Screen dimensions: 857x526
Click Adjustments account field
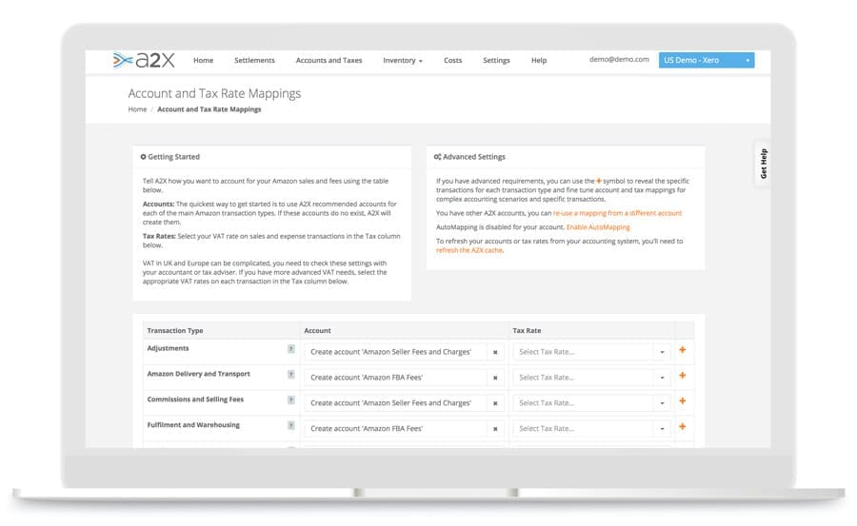(396, 352)
